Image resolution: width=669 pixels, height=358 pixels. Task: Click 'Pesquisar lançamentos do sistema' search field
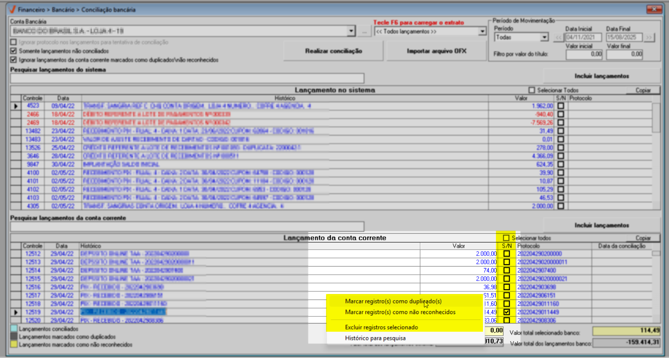[x=187, y=78]
